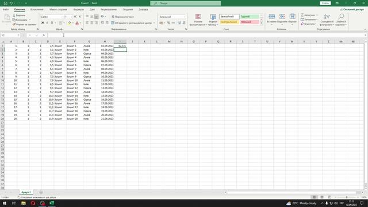Toggle merge and center cells
Image resolution: width=368 pixels, height=207 pixels.
point(132,23)
